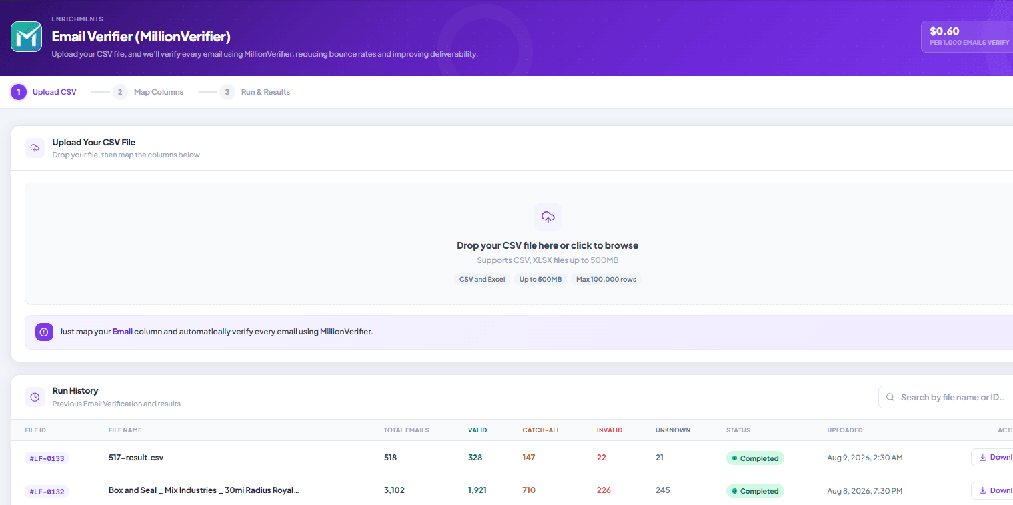Click file ID #LF-0132
The width and height of the screenshot is (1013, 505).
(47, 491)
